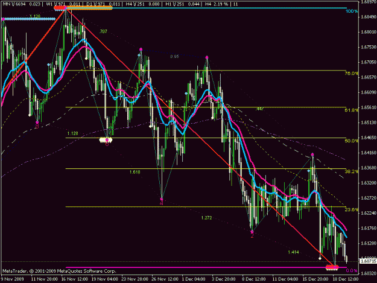Click price axis value 1.66090

click(369, 92)
